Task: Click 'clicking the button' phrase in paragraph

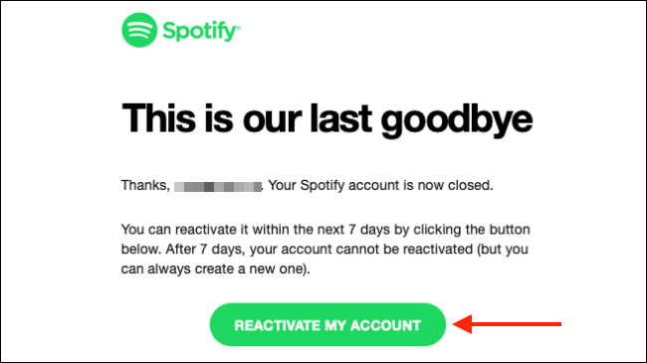Action: [x=472, y=230]
